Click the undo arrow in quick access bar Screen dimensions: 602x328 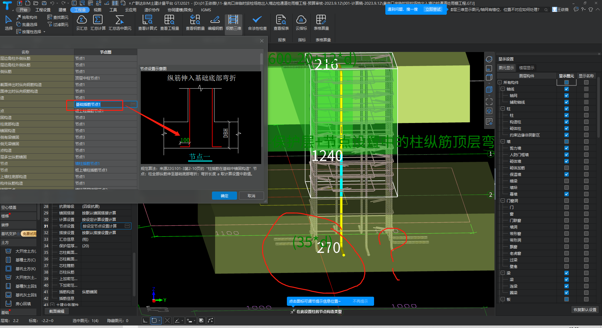tap(52, 3)
